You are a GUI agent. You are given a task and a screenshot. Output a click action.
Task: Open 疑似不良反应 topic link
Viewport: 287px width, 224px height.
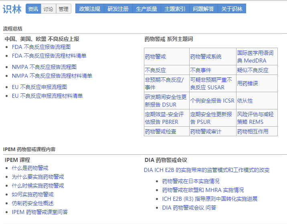[253, 70]
